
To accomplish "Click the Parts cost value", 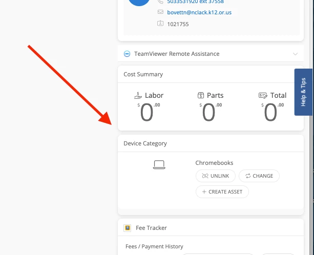I will pyautogui.click(x=211, y=112).
